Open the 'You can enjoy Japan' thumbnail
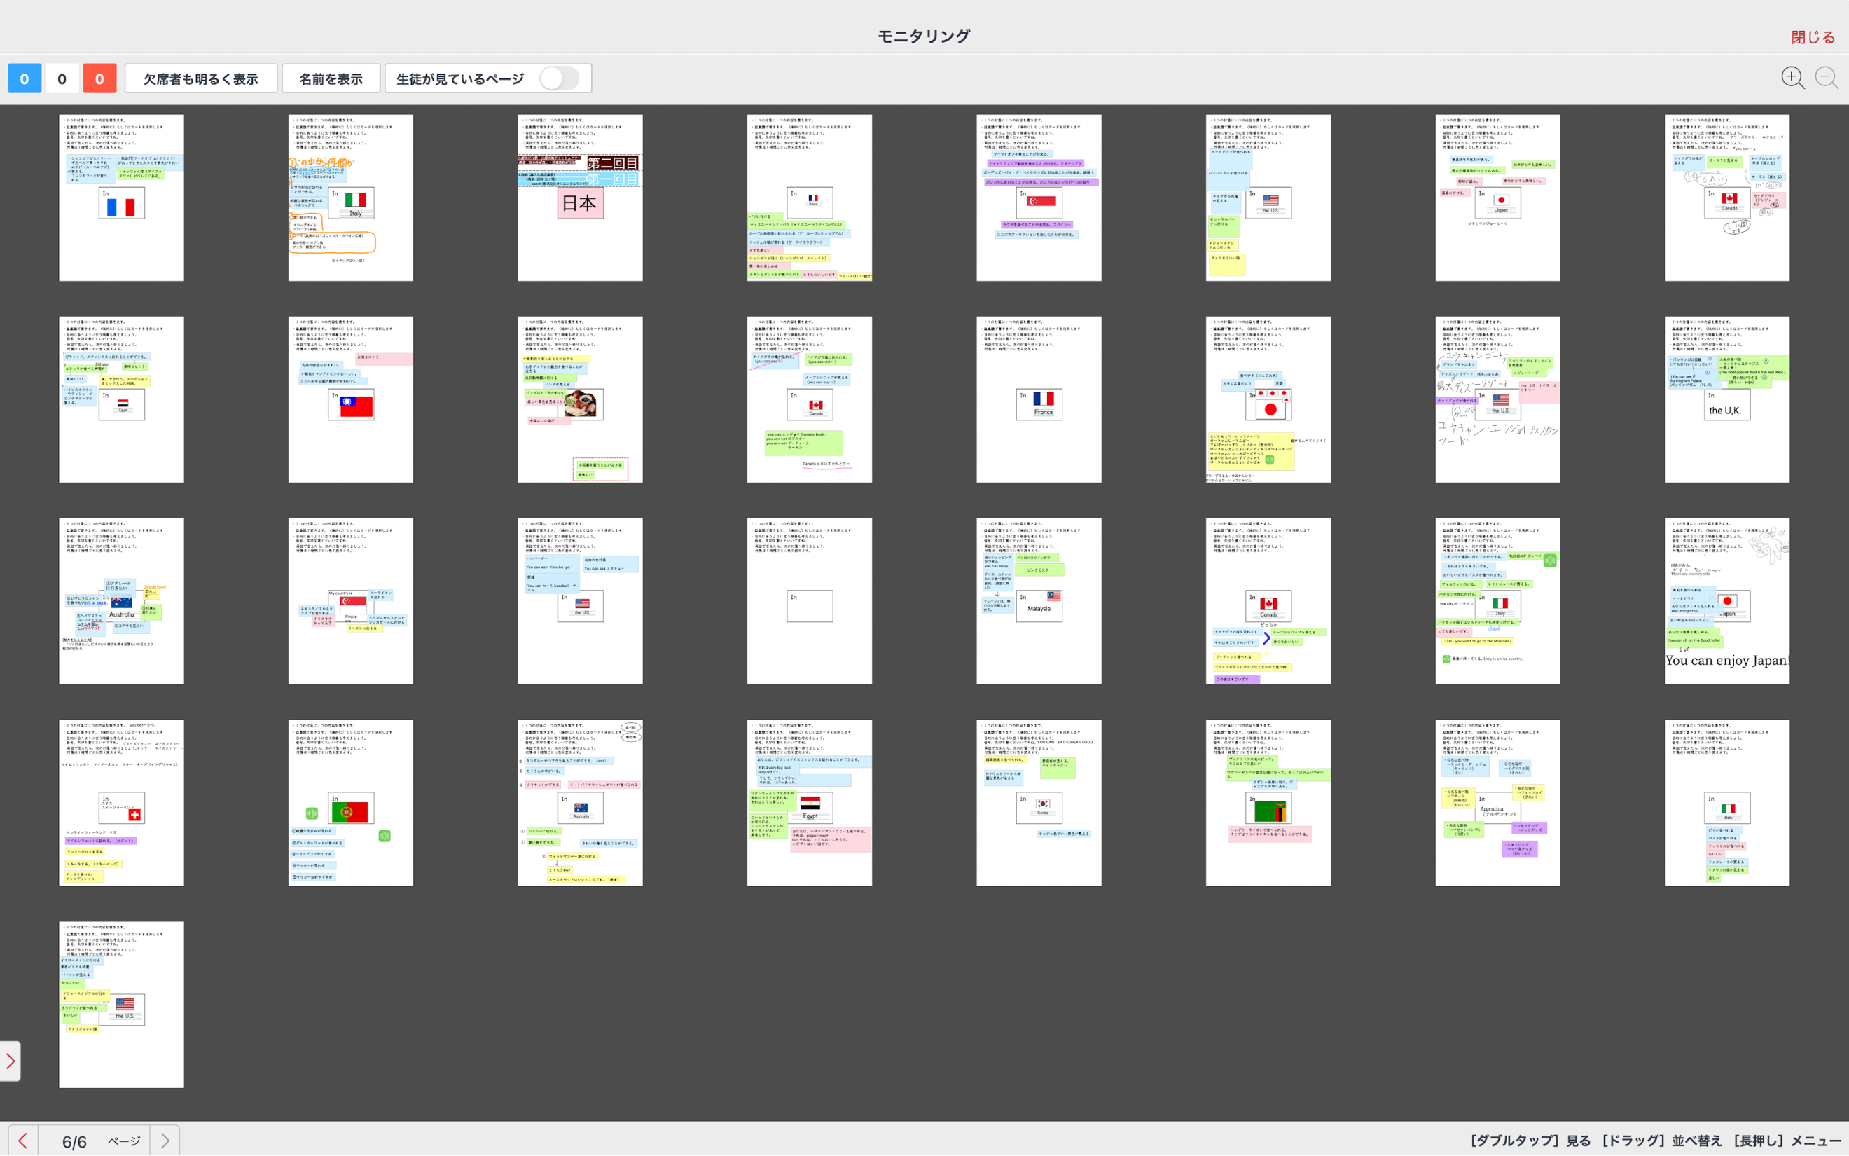The image size is (1849, 1156). [1726, 601]
